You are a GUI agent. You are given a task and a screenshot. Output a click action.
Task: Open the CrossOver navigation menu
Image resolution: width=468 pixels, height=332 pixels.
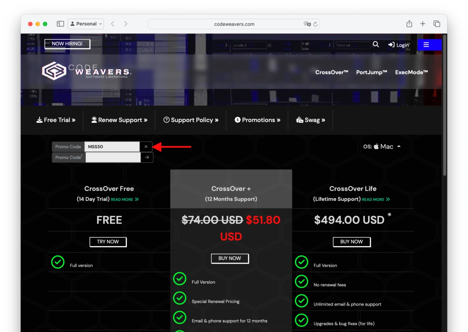point(332,72)
